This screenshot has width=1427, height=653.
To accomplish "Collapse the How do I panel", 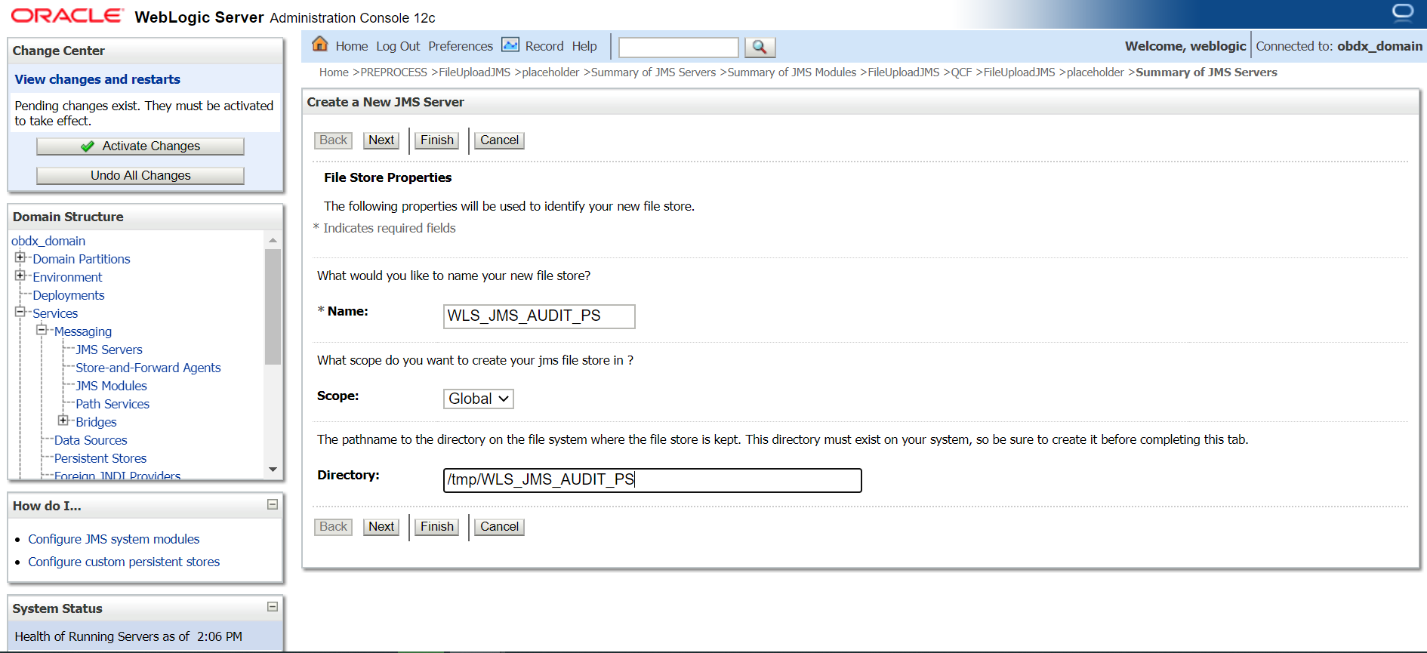I will (x=273, y=504).
